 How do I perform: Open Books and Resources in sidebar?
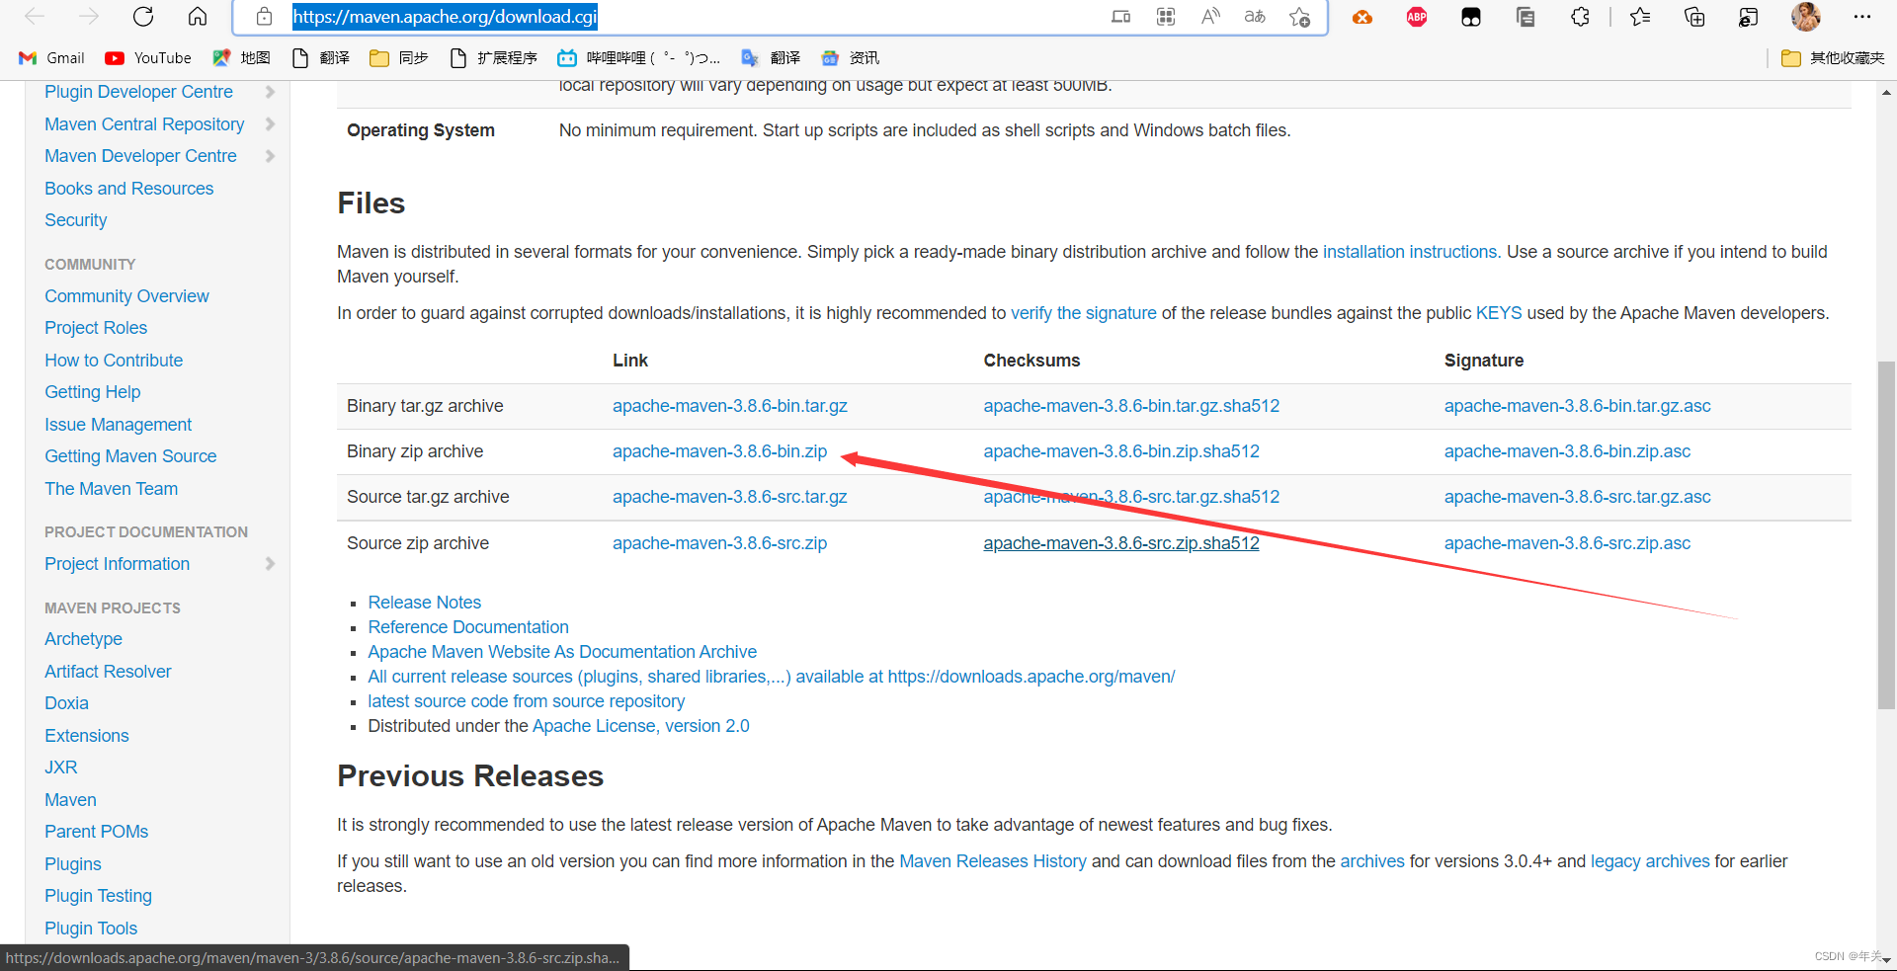point(128,189)
